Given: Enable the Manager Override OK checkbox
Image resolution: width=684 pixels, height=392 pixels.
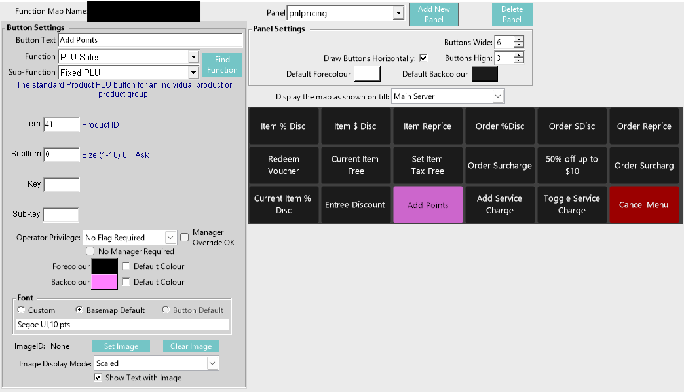Looking at the screenshot, I should click(185, 237).
